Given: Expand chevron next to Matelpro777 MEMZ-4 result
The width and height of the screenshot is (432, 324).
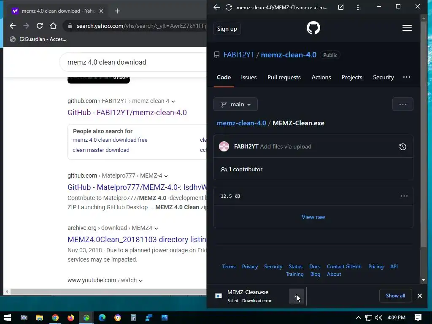Looking at the screenshot, I should click(166, 176).
